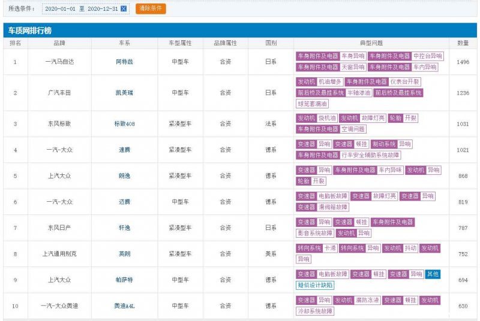Click the 疑似设计缺陷 tag

pos(316,285)
